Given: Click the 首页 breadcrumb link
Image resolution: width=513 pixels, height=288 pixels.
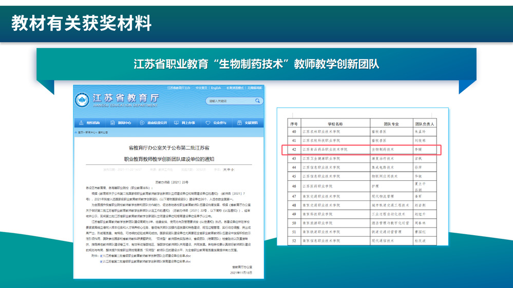Looking at the screenshot, I should (81, 132).
